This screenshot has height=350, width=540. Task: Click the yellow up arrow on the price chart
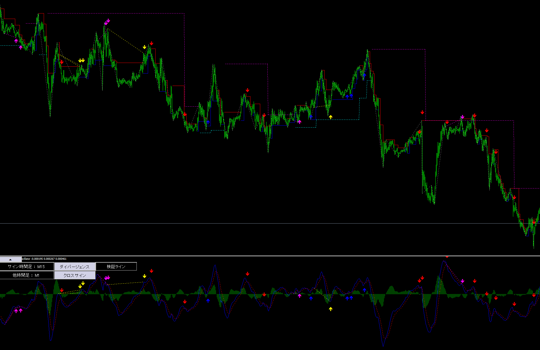[331, 117]
